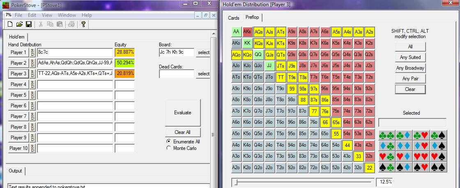Click the Print toolbar icon
The width and height of the screenshot is (460, 188).
pyautogui.click(x=71, y=24)
